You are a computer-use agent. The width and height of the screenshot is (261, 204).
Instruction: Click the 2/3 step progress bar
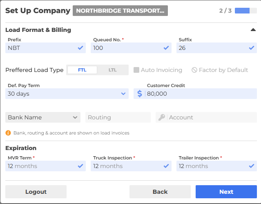pyautogui.click(x=246, y=11)
